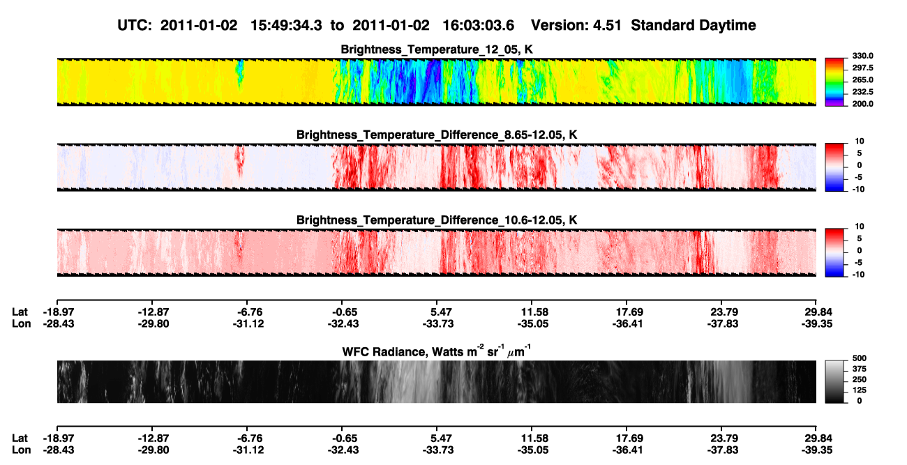Click the Brightness_Temperature_12_05 image strip
This screenshot has height=465, width=907.
pos(436,82)
